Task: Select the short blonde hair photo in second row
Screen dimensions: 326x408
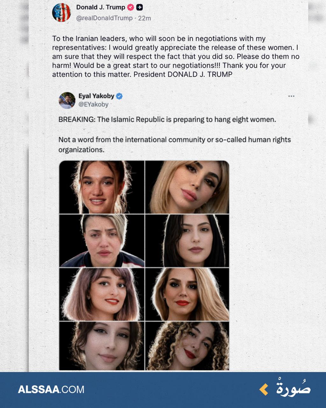Action: coord(102,241)
